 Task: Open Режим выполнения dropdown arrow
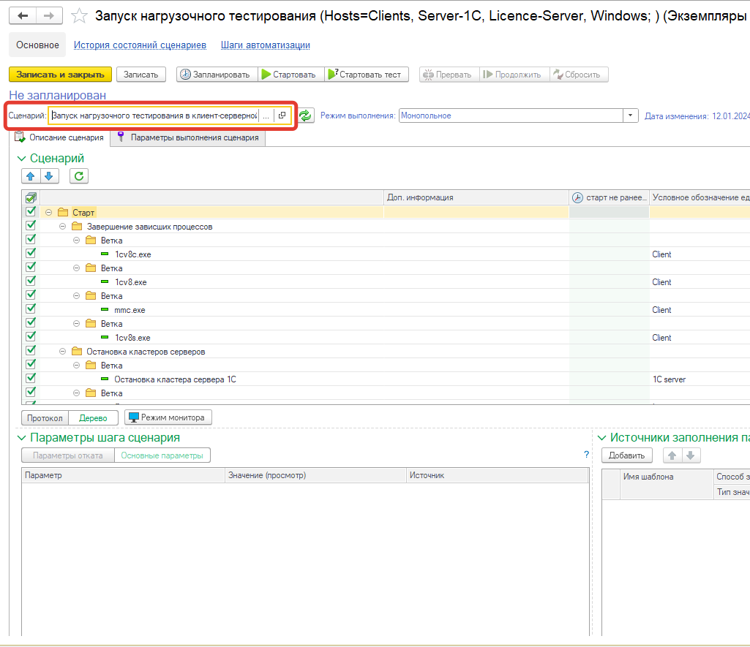pos(631,116)
